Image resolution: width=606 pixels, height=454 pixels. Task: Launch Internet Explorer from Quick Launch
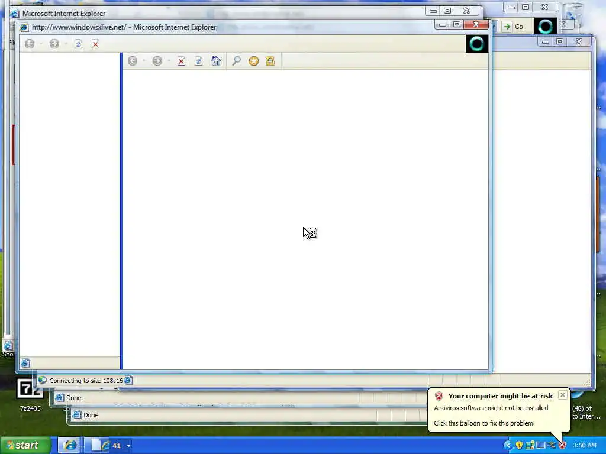point(70,446)
